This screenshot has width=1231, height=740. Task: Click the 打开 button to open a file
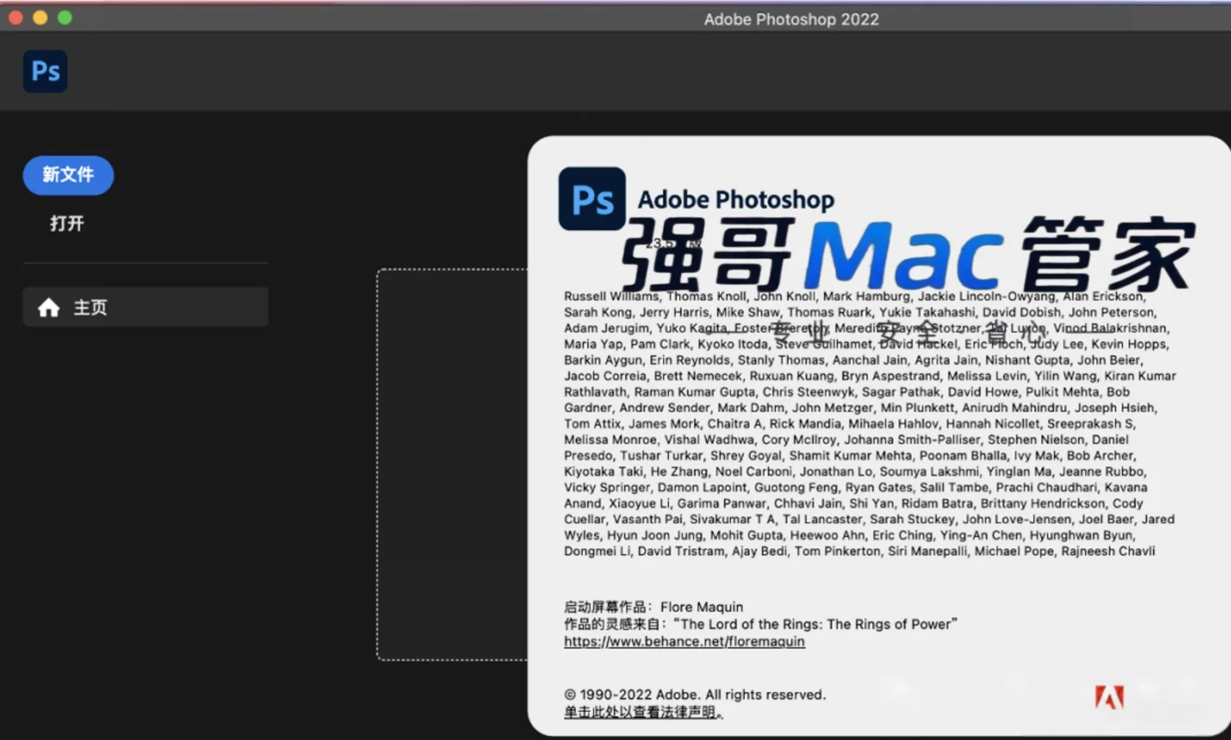coord(67,224)
